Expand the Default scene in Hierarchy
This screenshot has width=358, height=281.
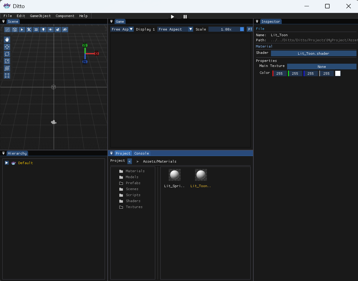pyautogui.click(x=7, y=163)
